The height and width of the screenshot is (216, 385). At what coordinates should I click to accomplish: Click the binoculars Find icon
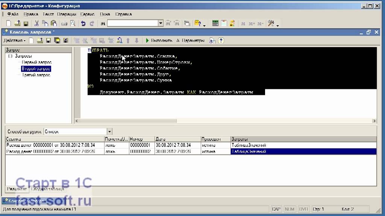click(x=103, y=24)
